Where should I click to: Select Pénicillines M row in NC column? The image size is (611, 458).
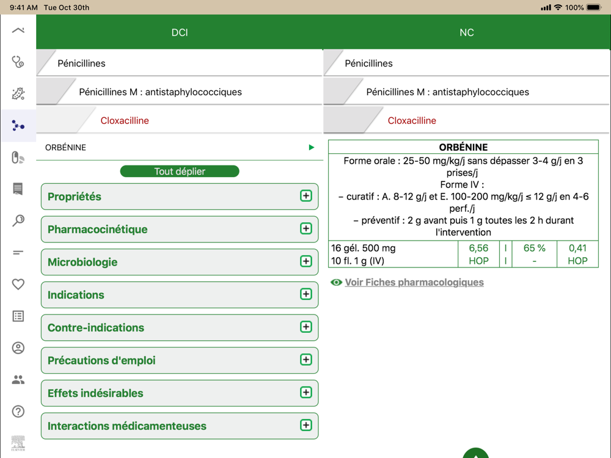[x=466, y=92]
